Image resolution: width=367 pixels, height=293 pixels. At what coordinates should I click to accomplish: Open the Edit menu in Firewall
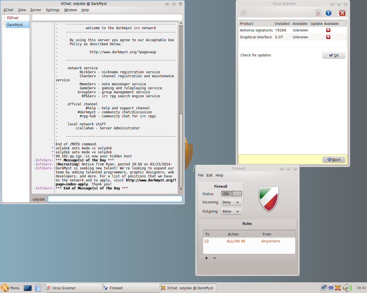click(x=210, y=175)
